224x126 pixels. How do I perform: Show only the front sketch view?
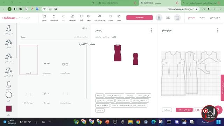[106, 37]
